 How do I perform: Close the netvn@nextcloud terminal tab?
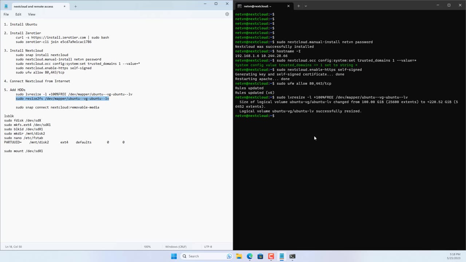point(288,6)
